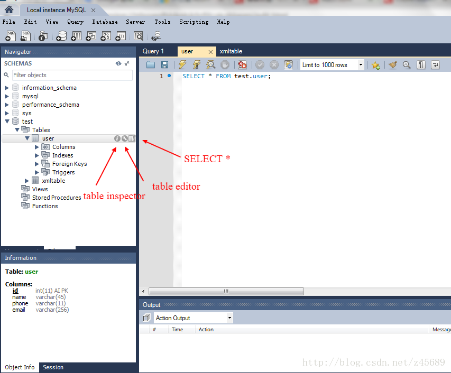The image size is (451, 373).
Task: Create a new table icon
Action: [x=76, y=36]
